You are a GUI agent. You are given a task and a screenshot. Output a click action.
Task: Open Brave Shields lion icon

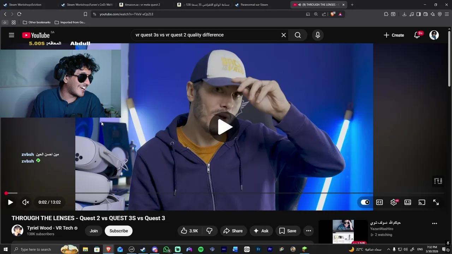click(x=333, y=14)
